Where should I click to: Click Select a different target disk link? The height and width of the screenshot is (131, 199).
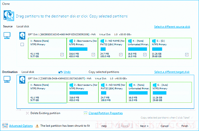[x=172, y=72]
